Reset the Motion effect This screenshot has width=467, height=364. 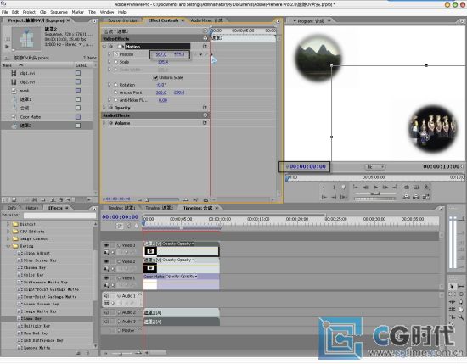click(205, 47)
